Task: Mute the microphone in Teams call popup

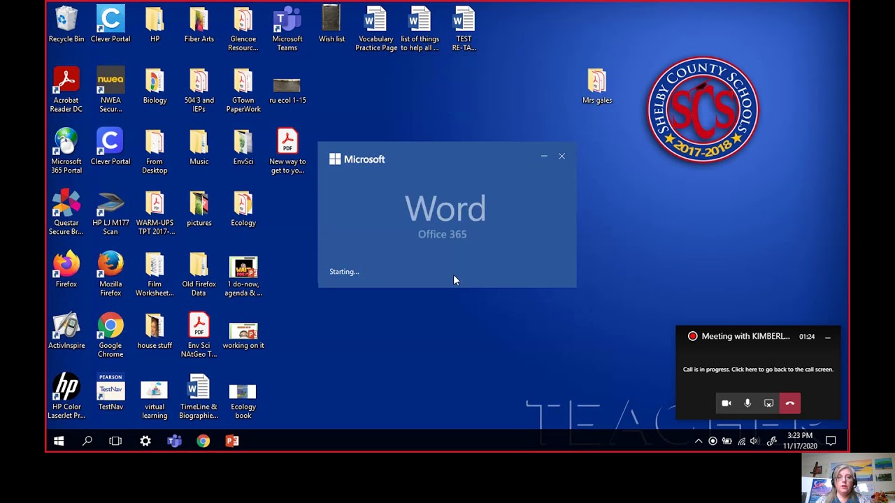Action: tap(747, 403)
